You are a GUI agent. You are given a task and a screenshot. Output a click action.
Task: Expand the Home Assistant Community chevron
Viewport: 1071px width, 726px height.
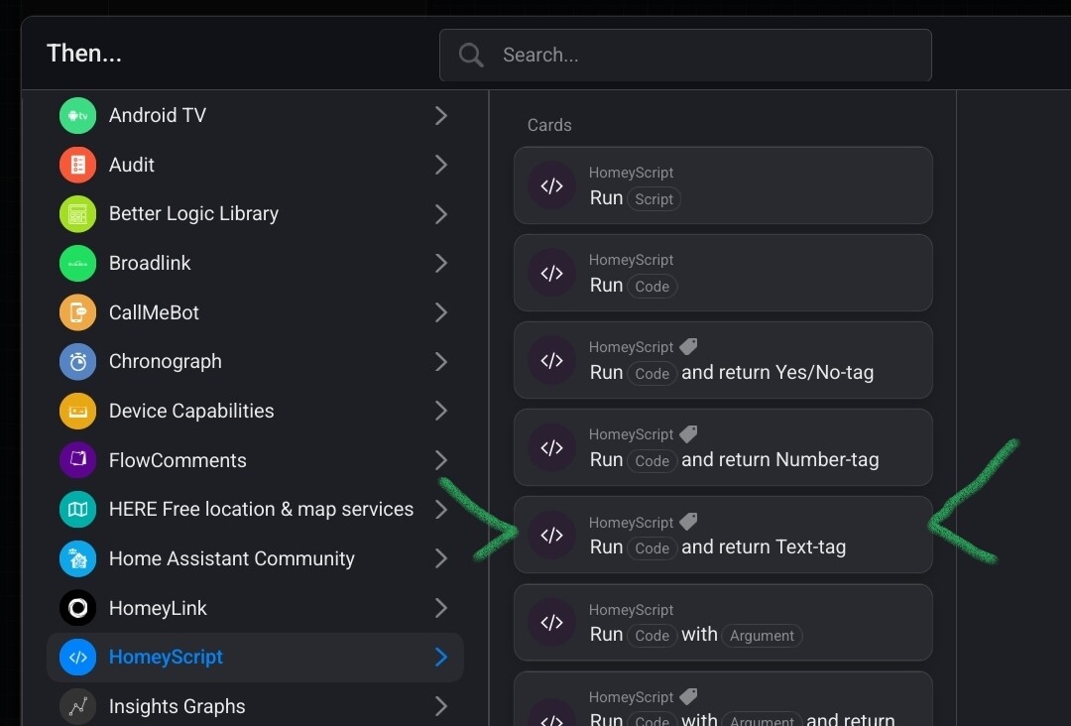click(x=441, y=558)
